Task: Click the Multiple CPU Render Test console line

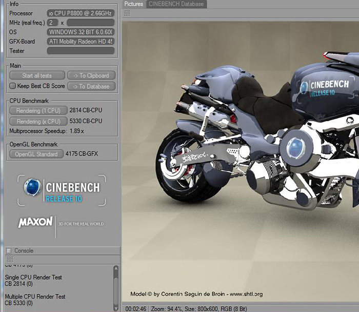Action: pos(35,297)
